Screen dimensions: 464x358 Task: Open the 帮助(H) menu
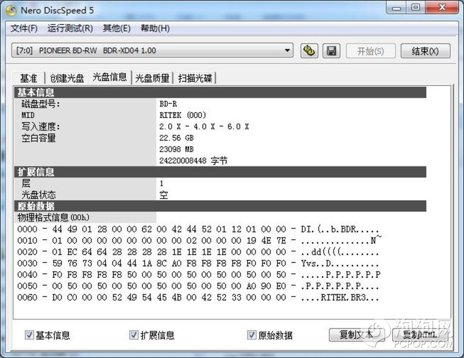coord(155,28)
